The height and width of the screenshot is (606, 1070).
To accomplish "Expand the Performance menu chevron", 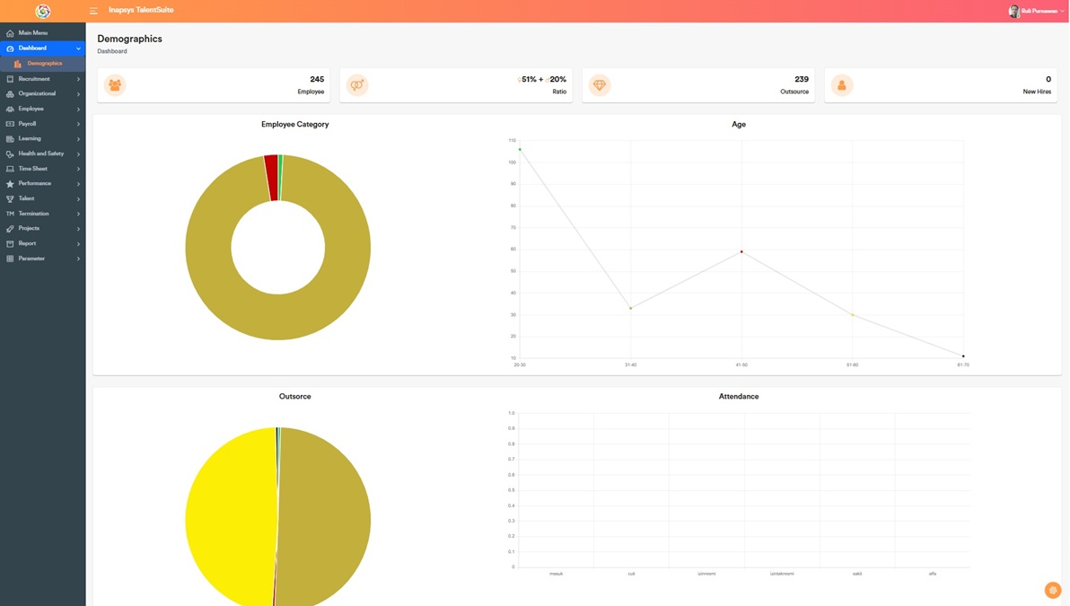I will pyautogui.click(x=78, y=184).
